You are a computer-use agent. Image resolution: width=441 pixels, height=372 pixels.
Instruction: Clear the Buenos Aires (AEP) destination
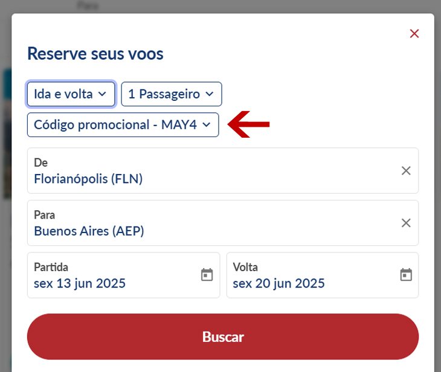pos(406,223)
